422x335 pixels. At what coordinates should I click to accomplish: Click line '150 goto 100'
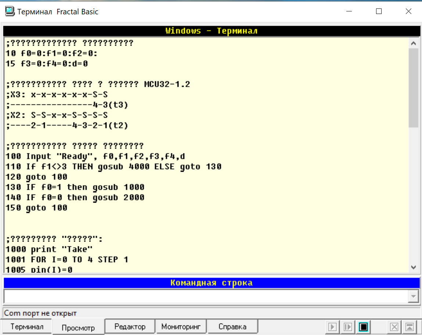click(x=36, y=207)
